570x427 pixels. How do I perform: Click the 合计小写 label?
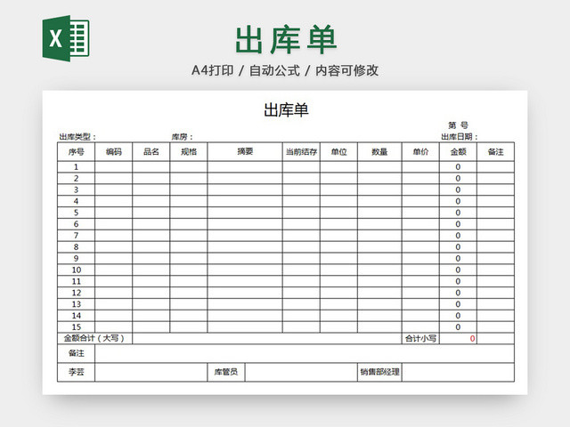(x=420, y=338)
